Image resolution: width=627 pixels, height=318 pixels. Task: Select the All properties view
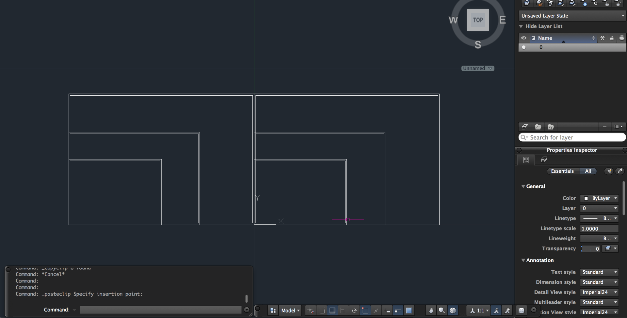(x=588, y=171)
